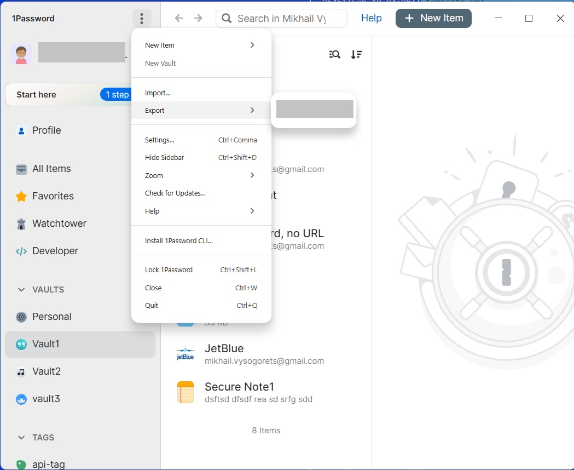Select the Watchtower sidebar icon
Screen dimensions: 574x470
click(21, 223)
